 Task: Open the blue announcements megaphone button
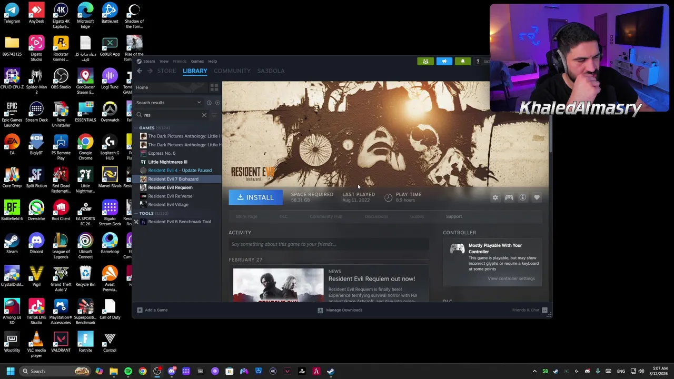[x=444, y=62]
